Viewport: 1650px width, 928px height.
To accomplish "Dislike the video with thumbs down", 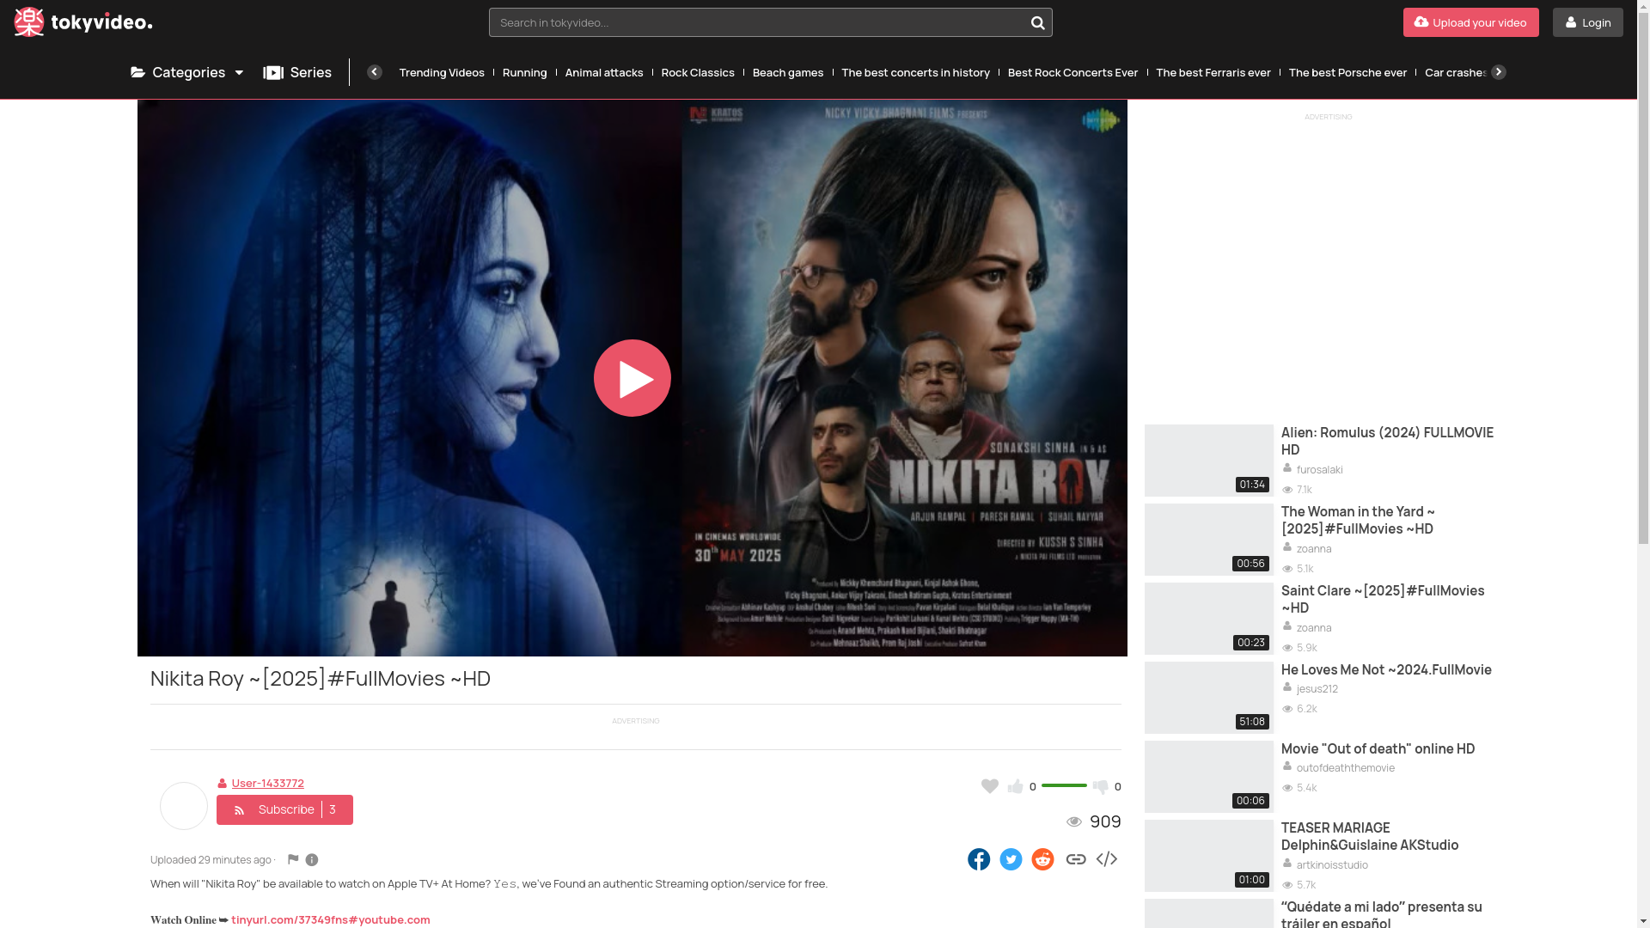I will 1100,786.
